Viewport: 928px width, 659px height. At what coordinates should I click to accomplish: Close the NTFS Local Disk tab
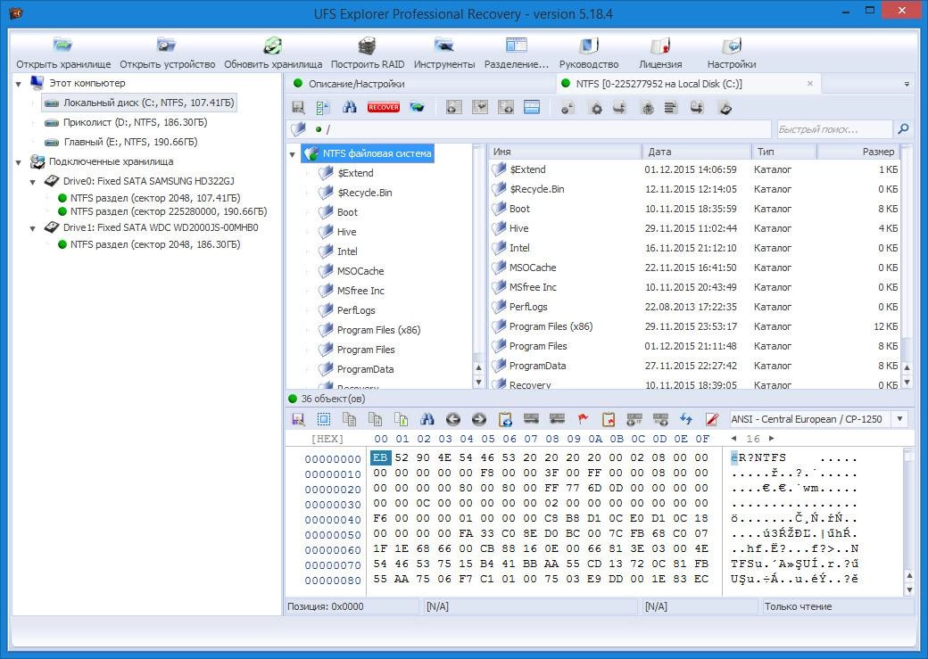tap(810, 84)
